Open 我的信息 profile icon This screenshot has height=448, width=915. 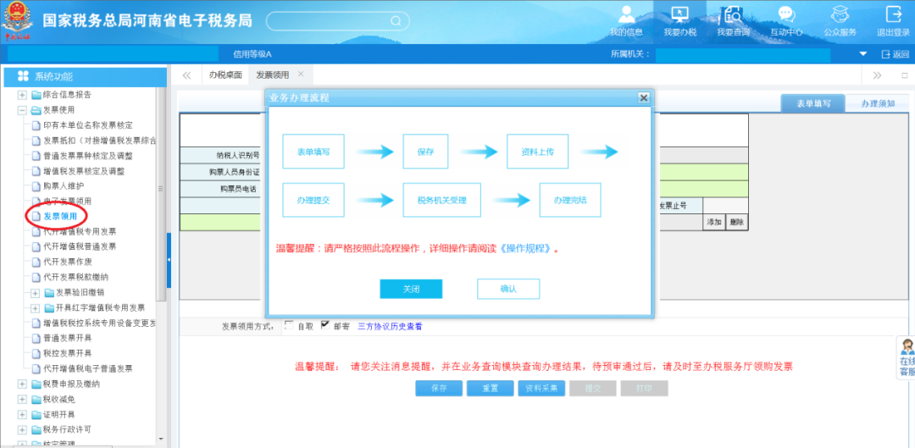tap(626, 15)
